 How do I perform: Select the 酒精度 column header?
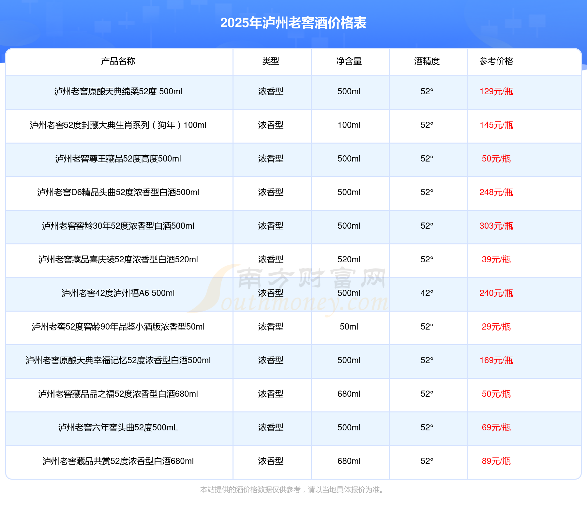pyautogui.click(x=427, y=61)
